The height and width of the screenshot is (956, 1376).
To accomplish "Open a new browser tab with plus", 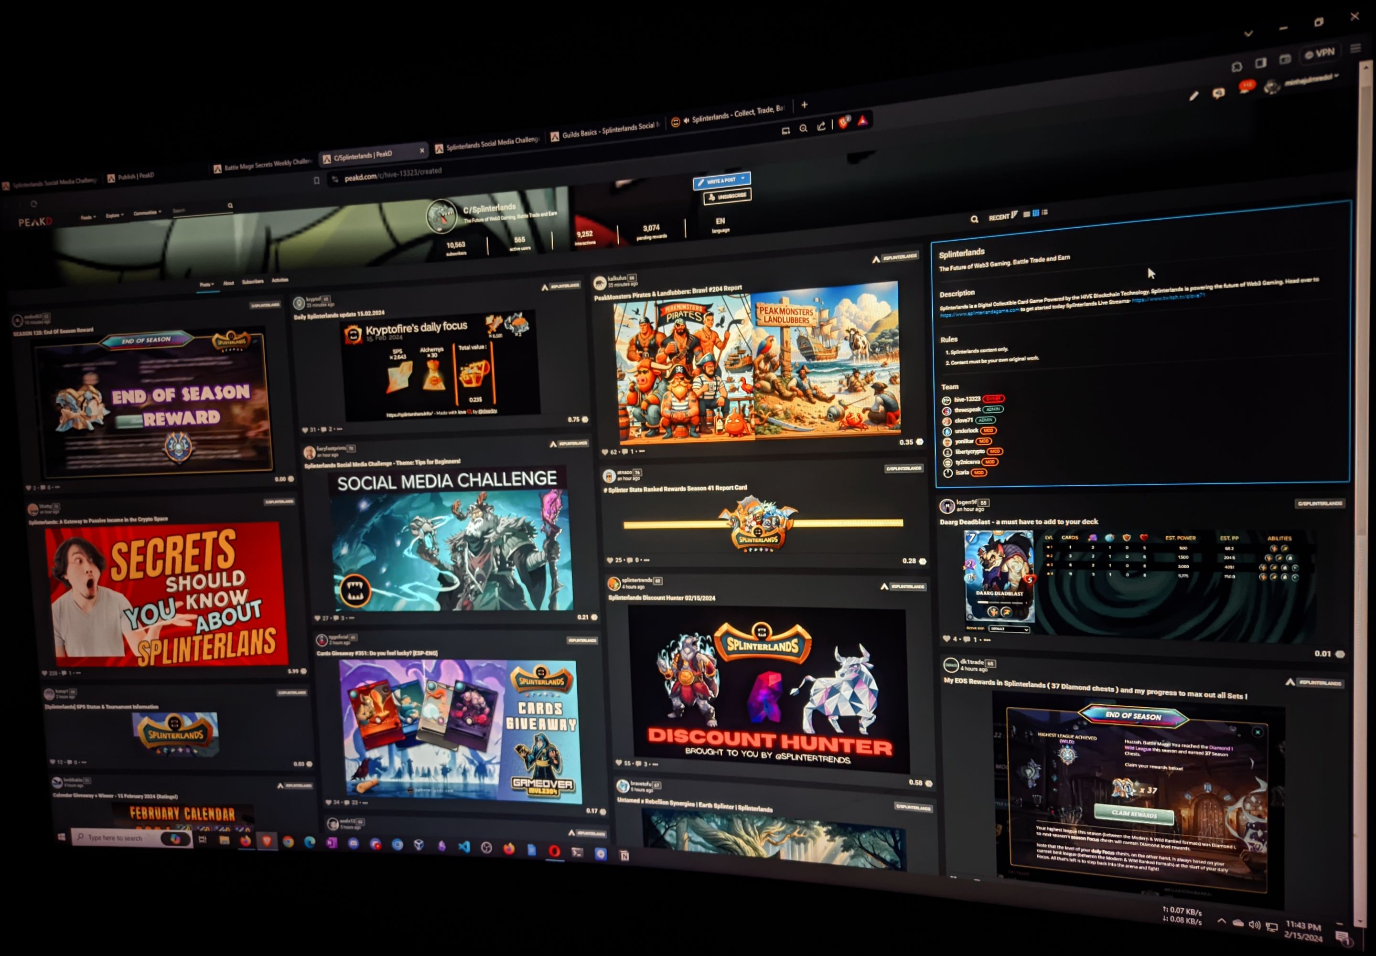I will pyautogui.click(x=804, y=105).
